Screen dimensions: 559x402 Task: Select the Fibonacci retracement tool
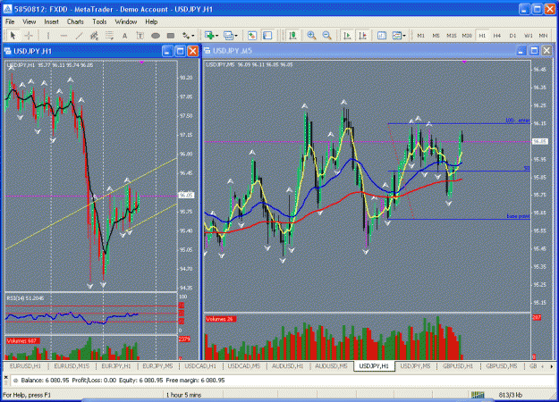(109, 36)
